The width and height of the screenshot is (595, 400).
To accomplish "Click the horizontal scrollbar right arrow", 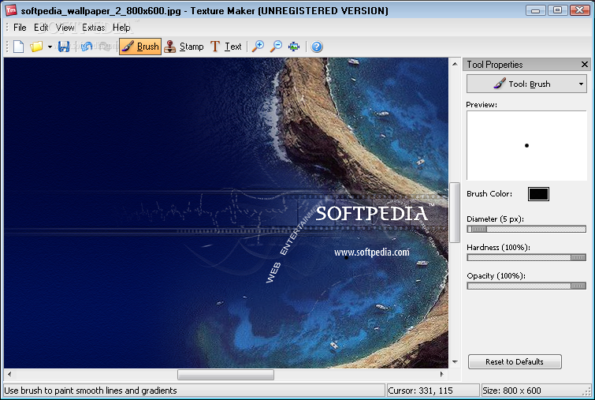I will [441, 374].
